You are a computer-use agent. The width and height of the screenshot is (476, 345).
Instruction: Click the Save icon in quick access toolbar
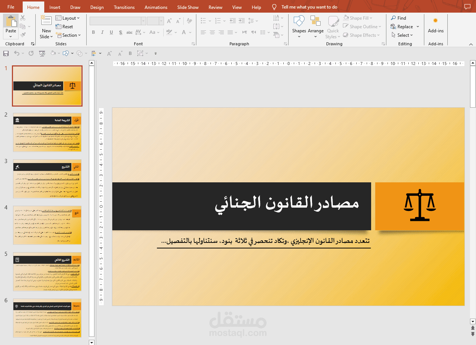[6, 53]
